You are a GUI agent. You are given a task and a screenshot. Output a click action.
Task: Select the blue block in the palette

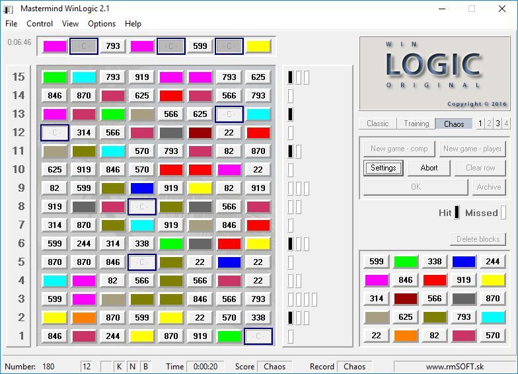464,262
